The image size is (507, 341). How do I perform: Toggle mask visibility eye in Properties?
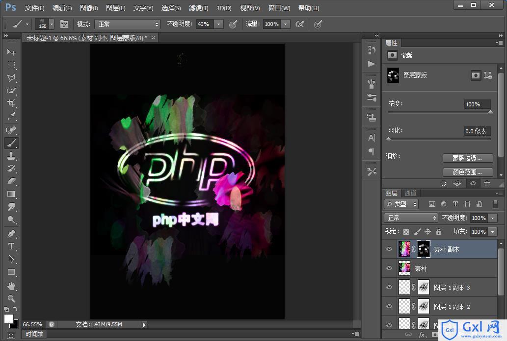pos(473,183)
